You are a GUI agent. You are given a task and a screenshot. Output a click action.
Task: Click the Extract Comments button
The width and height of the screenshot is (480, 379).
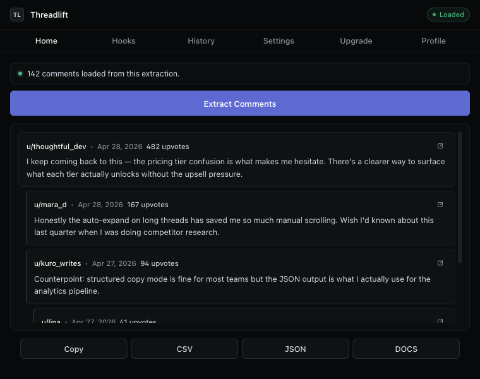240,103
